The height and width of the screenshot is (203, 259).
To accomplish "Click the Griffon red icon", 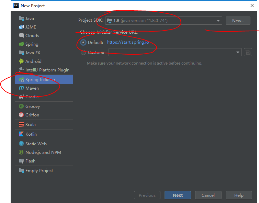I will [21, 115].
